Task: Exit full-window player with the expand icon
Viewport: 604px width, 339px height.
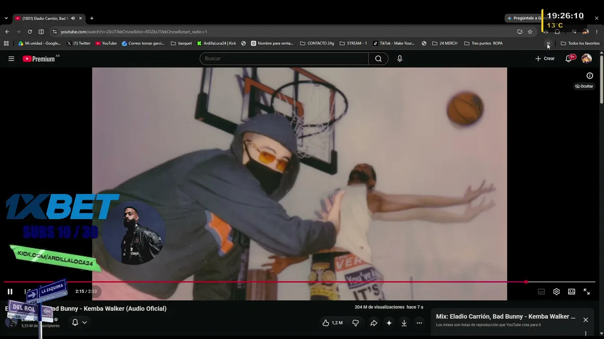Action: coord(587,291)
